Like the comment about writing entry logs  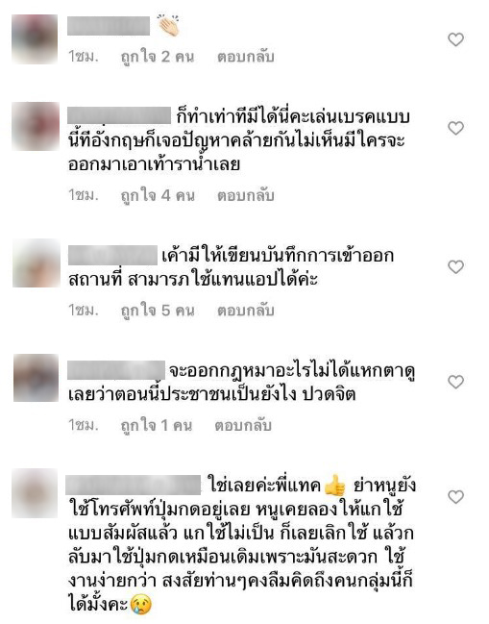point(455,266)
